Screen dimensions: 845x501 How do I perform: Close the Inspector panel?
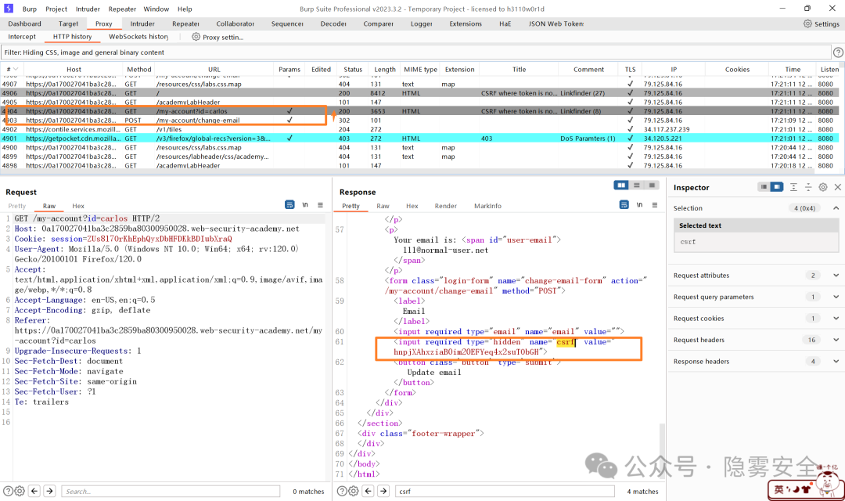pyautogui.click(x=837, y=187)
